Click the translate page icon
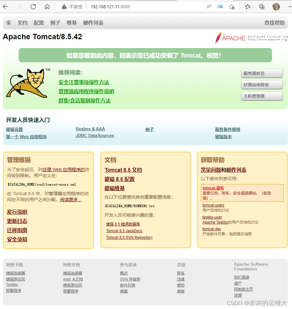The width and height of the screenshot is (292, 309). pyautogui.click(x=220, y=7)
